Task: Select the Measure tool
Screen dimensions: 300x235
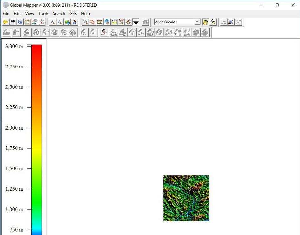Action: click(99, 22)
